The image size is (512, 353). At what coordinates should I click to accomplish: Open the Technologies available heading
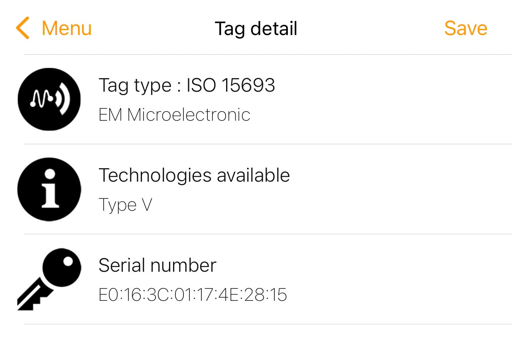pyautogui.click(x=194, y=175)
